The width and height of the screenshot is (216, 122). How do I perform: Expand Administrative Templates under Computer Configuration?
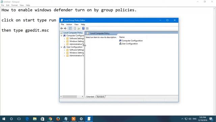point(64,44)
